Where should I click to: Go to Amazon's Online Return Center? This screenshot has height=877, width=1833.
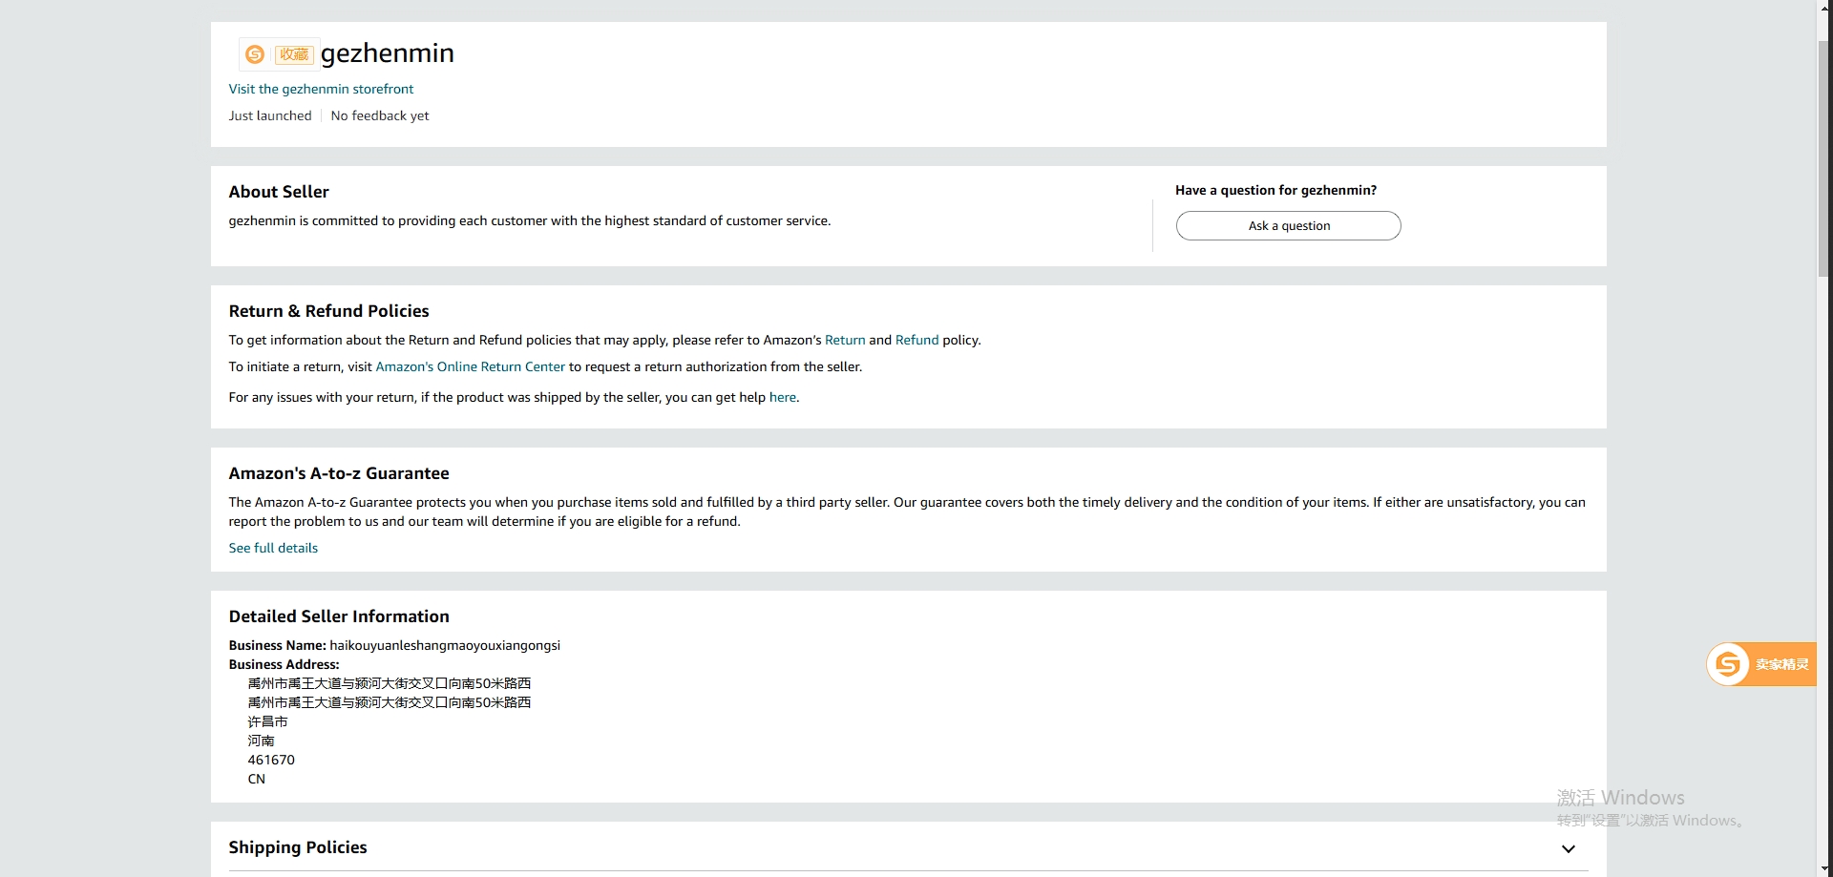pos(470,366)
